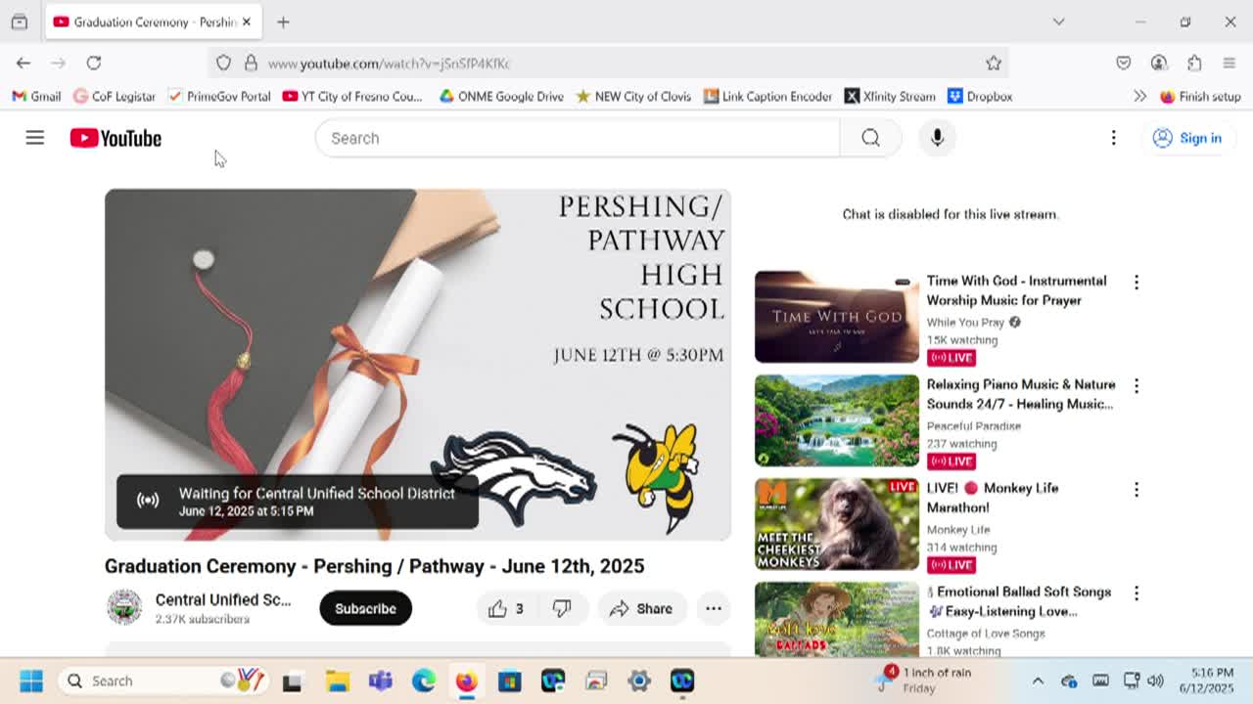
Task: Click the magnifier search button
Action: coord(870,138)
